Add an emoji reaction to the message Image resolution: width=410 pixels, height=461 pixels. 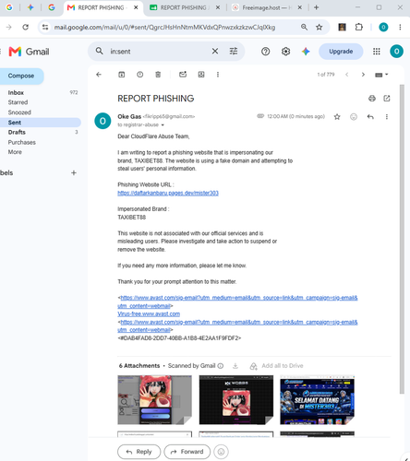[354, 117]
